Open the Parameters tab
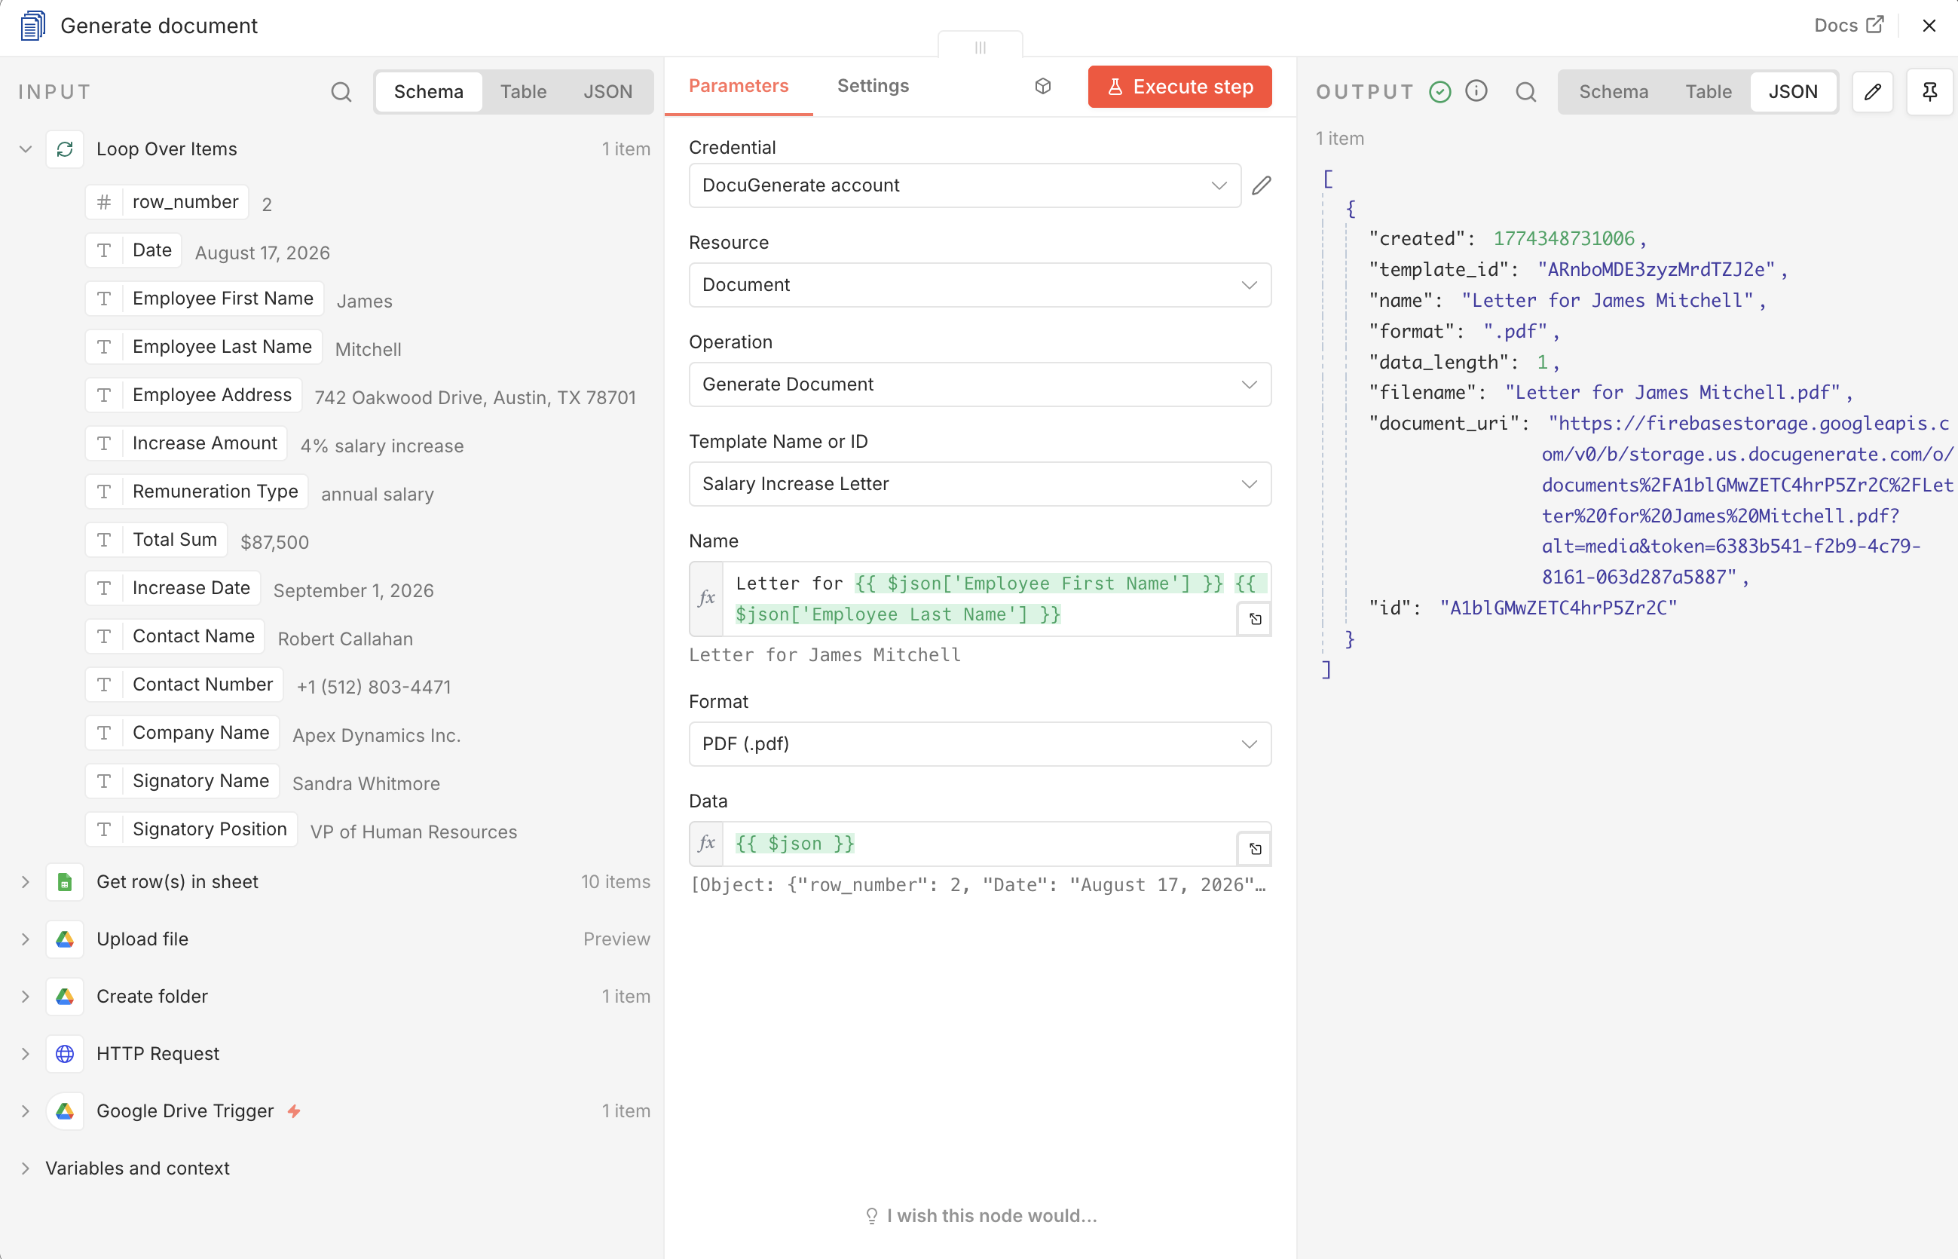 coord(738,86)
